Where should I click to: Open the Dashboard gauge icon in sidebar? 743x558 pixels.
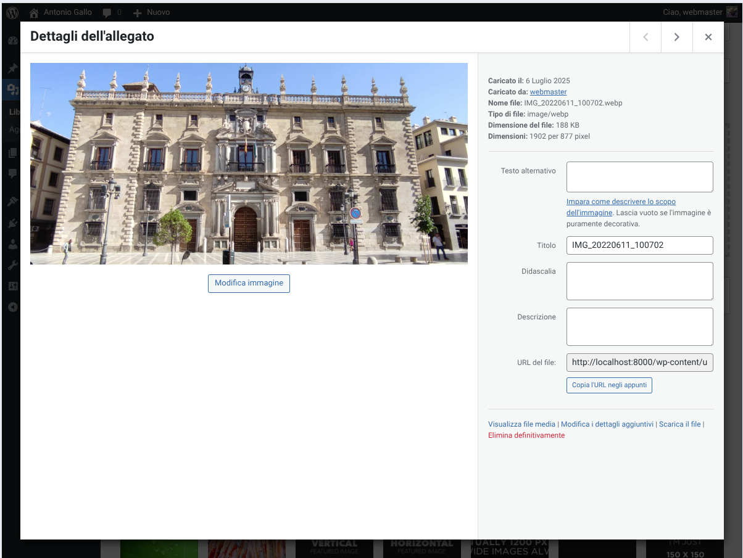[x=12, y=41]
